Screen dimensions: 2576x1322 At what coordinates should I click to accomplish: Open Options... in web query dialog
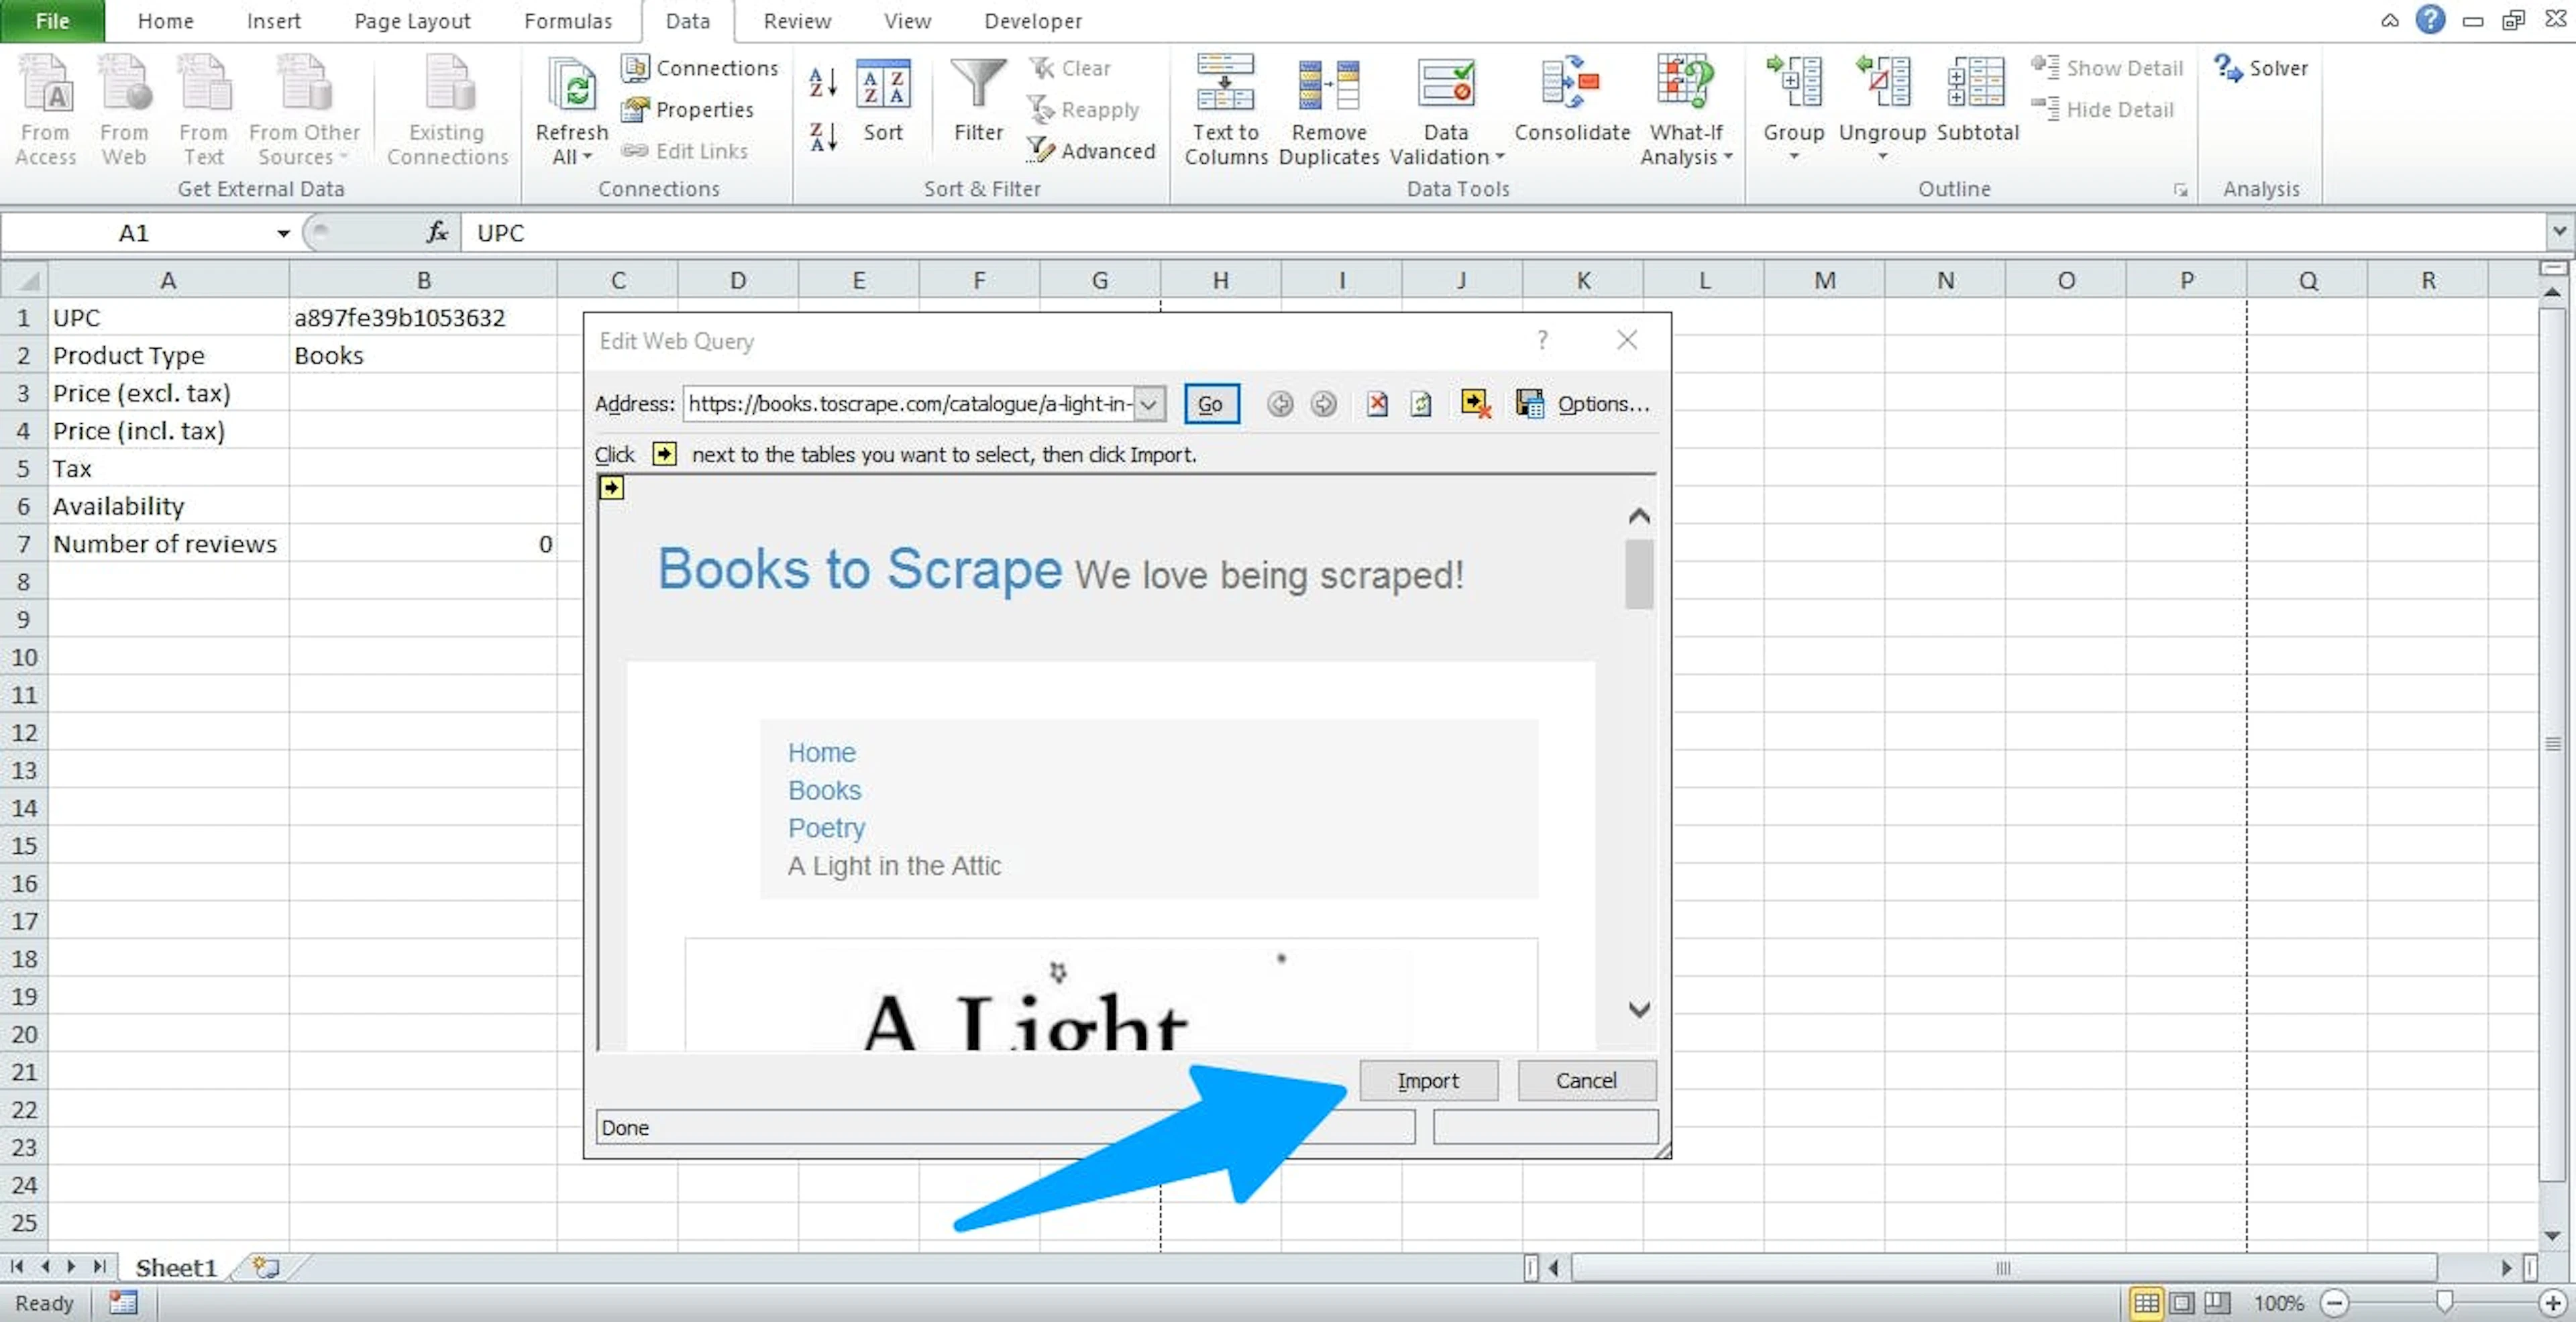pos(1604,404)
